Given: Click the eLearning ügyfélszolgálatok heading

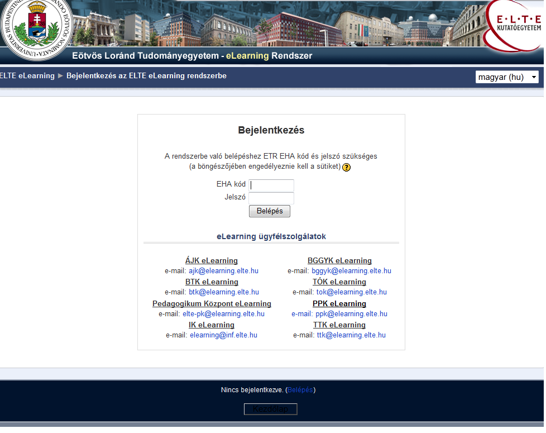Looking at the screenshot, I should (x=271, y=236).
